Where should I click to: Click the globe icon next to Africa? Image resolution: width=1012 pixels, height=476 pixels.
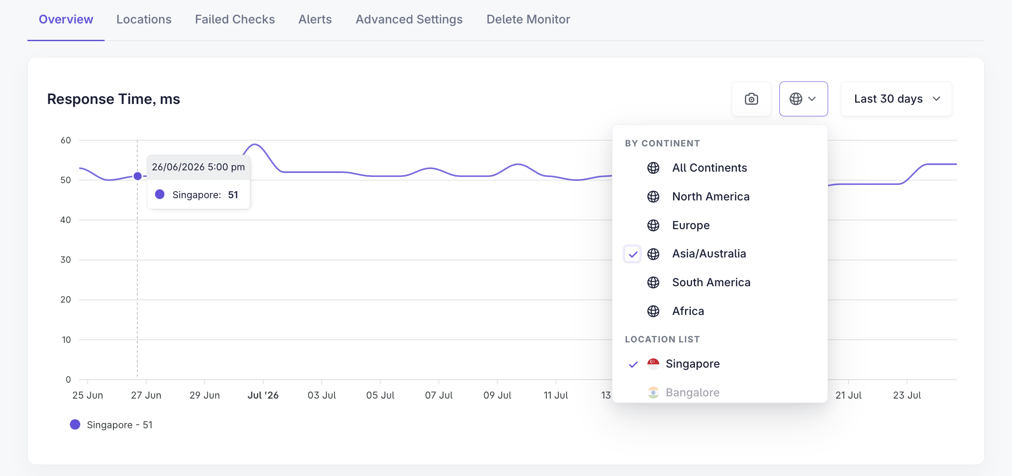tap(653, 311)
